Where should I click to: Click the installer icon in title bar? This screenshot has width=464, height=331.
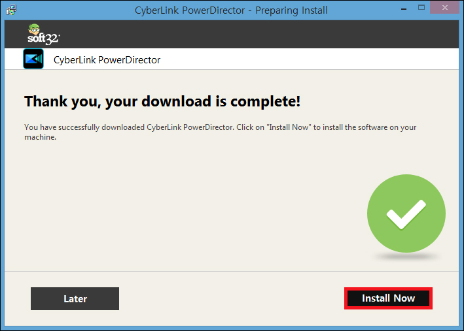coord(11,10)
